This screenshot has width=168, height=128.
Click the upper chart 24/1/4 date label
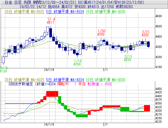(49, 70)
